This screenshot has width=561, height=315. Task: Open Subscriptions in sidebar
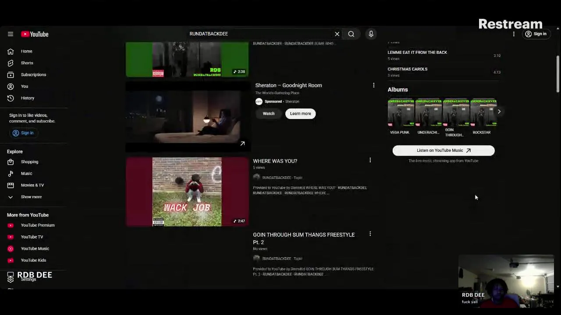coord(34,75)
